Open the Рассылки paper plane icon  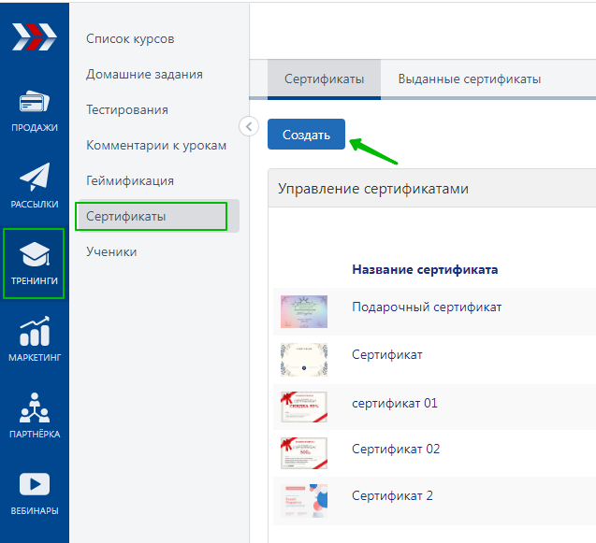[35, 179]
